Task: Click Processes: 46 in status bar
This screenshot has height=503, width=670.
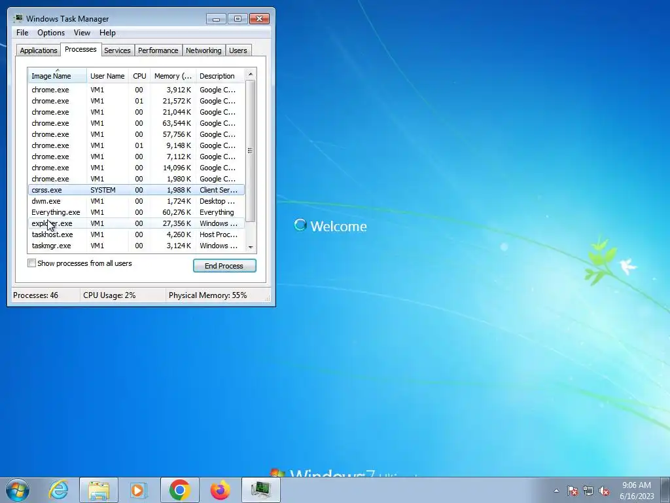Action: click(35, 295)
